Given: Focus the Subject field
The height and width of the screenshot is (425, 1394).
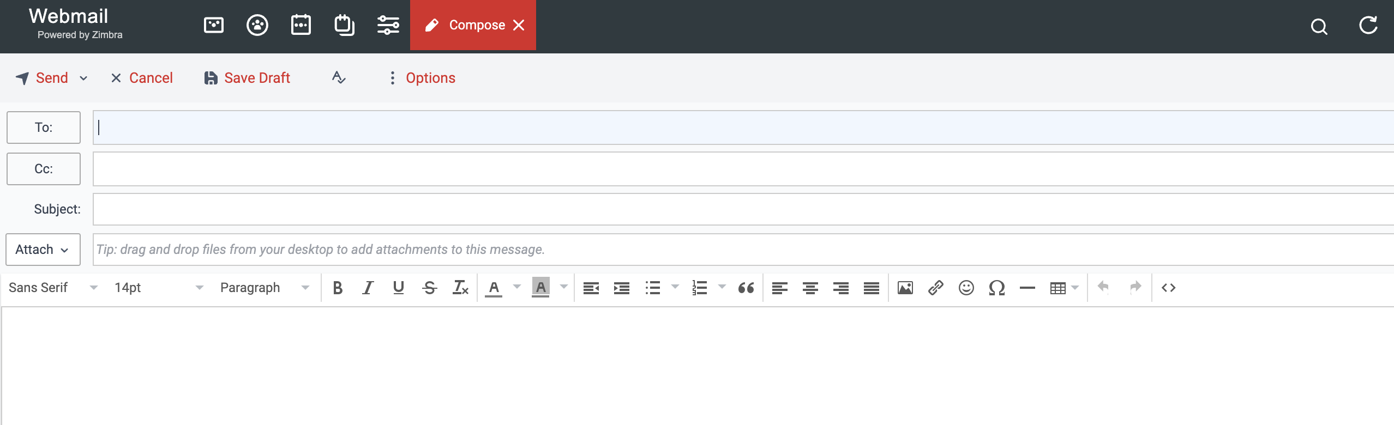Looking at the screenshot, I should [x=743, y=209].
